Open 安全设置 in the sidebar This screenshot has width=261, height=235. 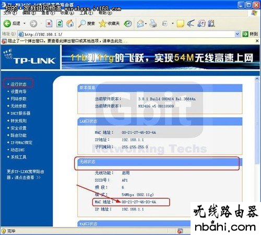click(18, 128)
